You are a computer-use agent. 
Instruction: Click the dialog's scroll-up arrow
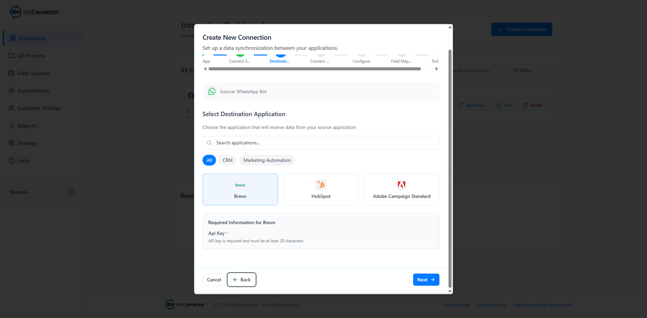450,27
